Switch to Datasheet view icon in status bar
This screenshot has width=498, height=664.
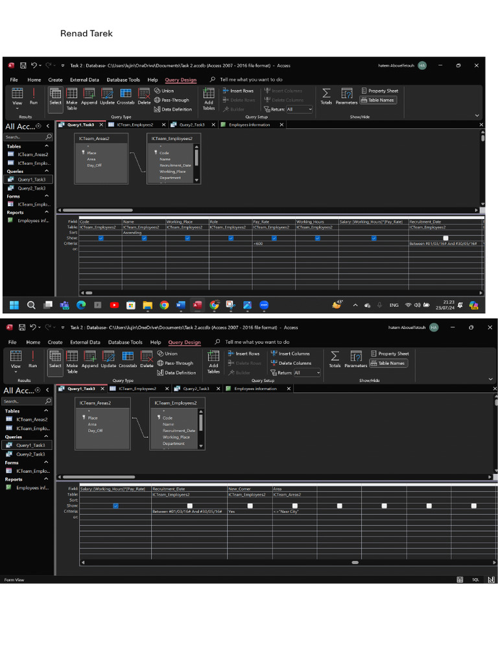460,580
